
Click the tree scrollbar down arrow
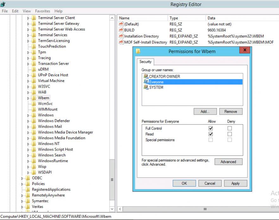click(x=112, y=209)
